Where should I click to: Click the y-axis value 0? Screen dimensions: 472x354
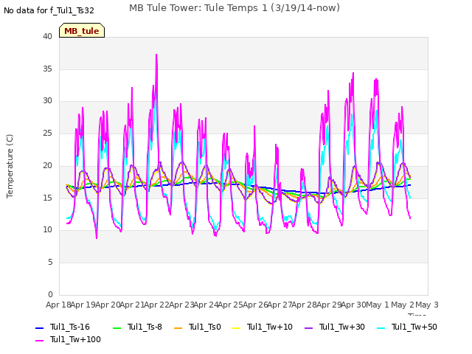point(50,294)
